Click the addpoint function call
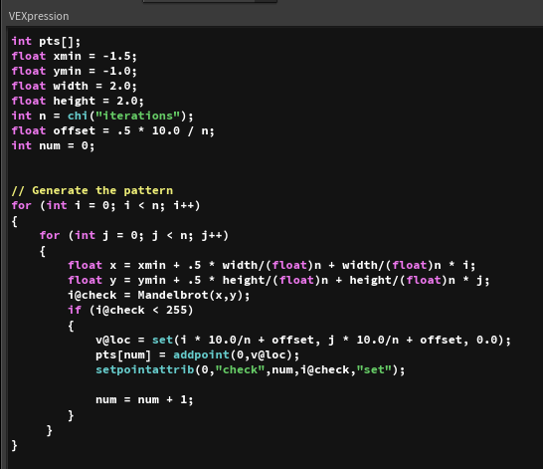543x469 pixels. pos(236,354)
